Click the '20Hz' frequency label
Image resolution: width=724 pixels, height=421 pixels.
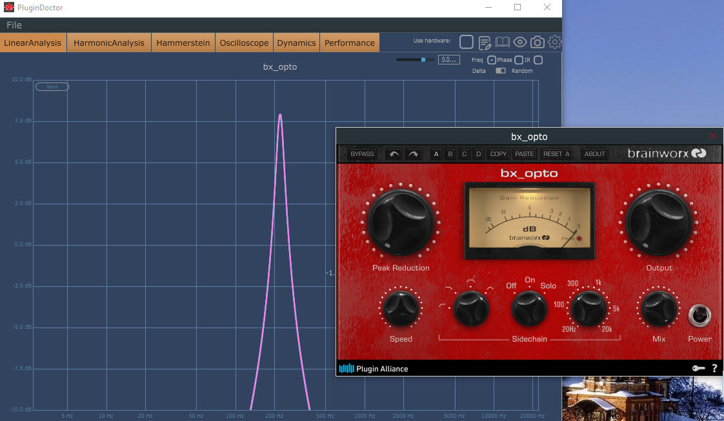[569, 329]
